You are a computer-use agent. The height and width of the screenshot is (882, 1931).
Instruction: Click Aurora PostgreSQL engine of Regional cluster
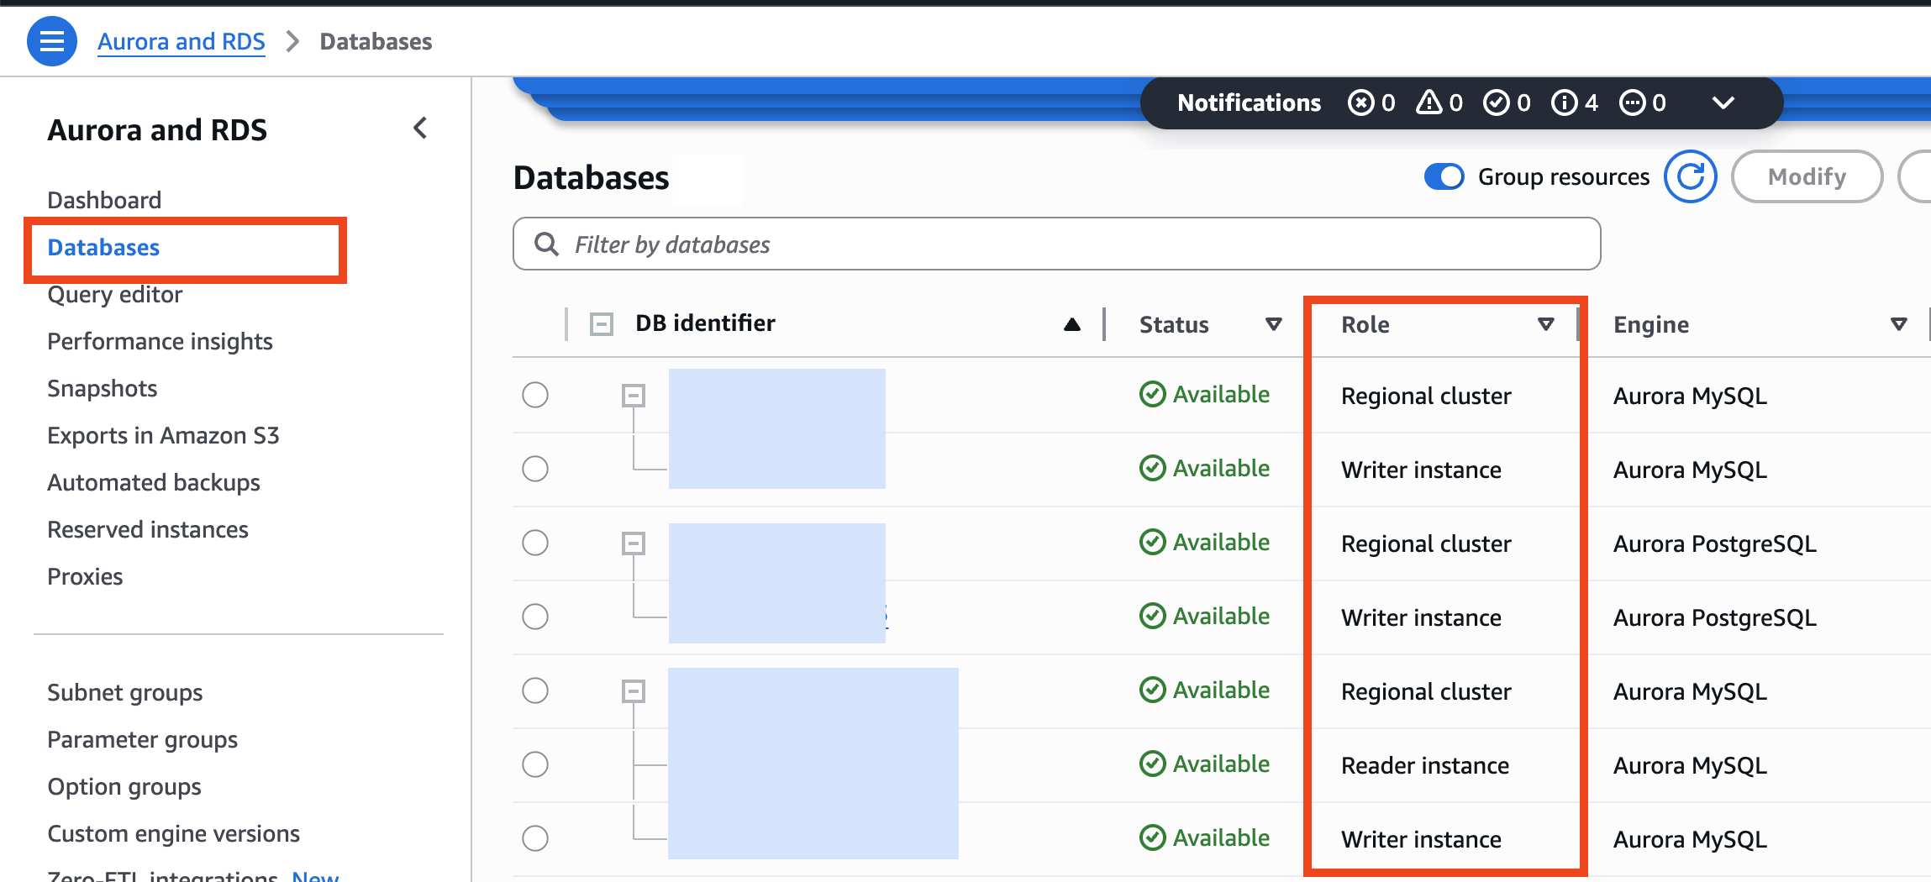1715,543
